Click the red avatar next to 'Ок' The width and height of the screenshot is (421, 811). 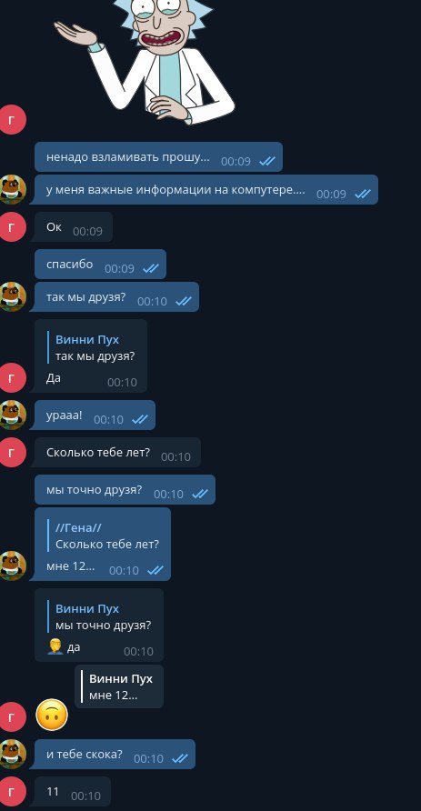tap(12, 226)
